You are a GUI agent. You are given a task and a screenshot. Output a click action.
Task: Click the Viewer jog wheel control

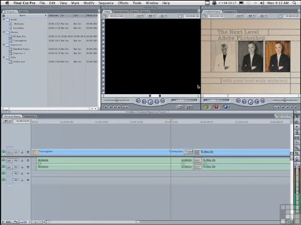184,100
